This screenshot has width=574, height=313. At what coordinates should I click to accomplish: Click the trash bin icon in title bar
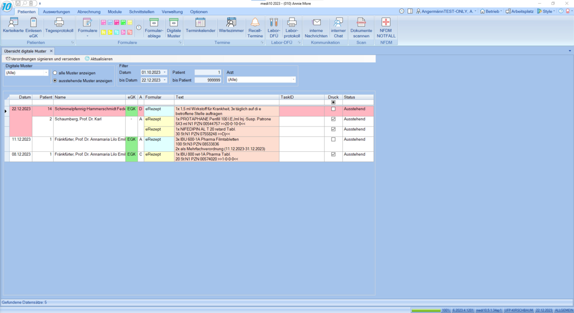(31, 3)
